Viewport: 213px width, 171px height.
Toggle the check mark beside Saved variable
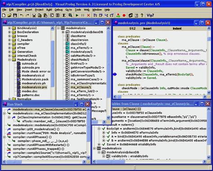click(103, 145)
